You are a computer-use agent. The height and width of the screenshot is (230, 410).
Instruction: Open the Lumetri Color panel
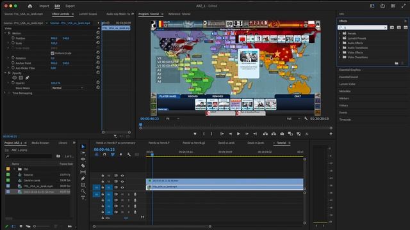click(347, 84)
